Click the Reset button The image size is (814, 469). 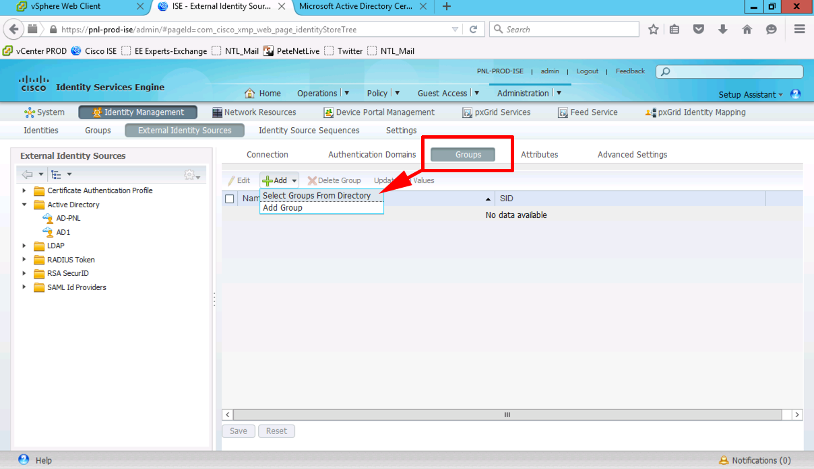click(276, 431)
